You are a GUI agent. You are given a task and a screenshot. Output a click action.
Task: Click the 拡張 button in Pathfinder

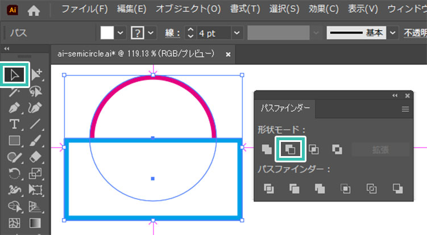[380, 150]
